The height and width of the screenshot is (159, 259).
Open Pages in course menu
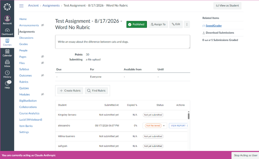click(23, 57)
